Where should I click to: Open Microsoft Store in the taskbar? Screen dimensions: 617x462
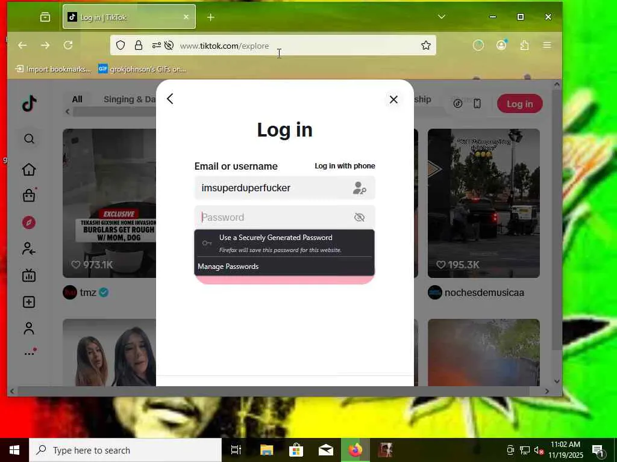296,450
